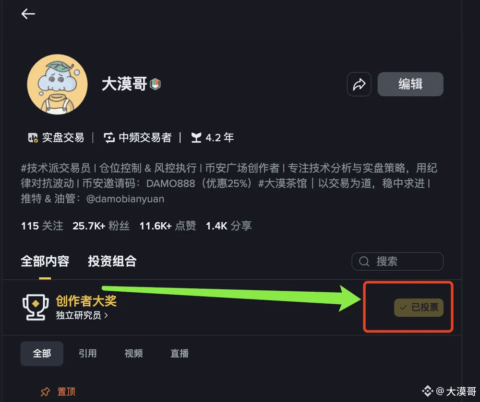
Task: Select the 引用 filter tab
Action: pos(87,354)
